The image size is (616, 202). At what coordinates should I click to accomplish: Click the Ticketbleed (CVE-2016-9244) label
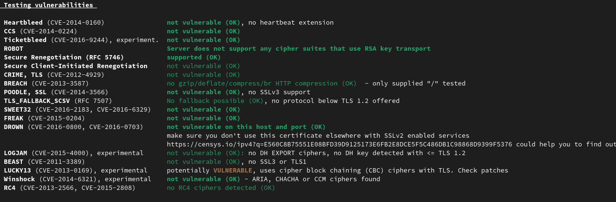(x=81, y=40)
